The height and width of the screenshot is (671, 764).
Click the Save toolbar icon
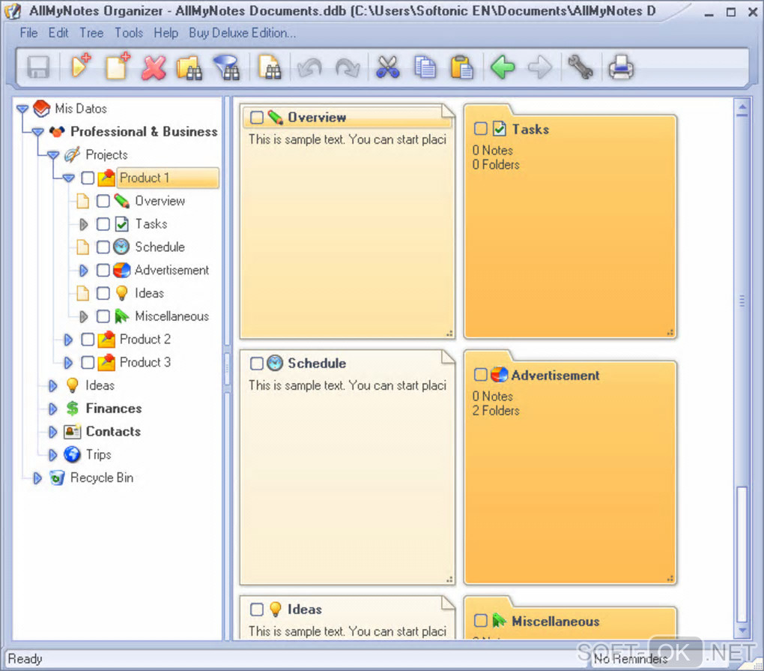pos(38,67)
